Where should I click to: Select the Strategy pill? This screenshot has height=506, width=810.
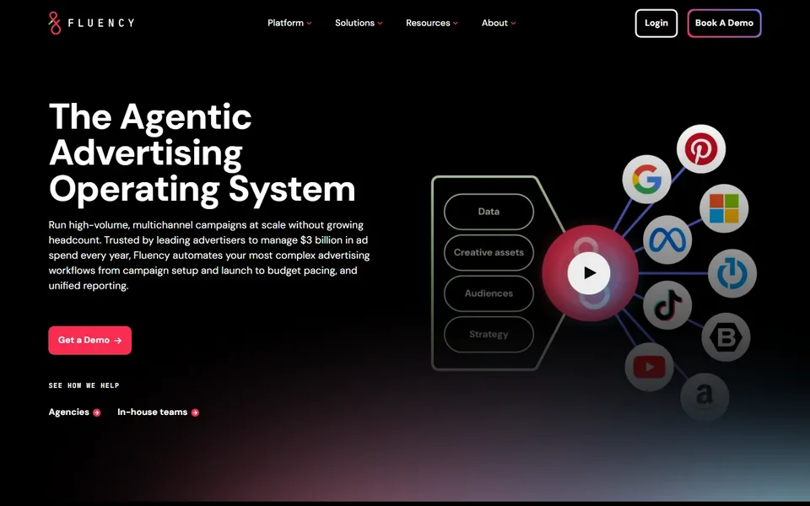pyautogui.click(x=489, y=335)
